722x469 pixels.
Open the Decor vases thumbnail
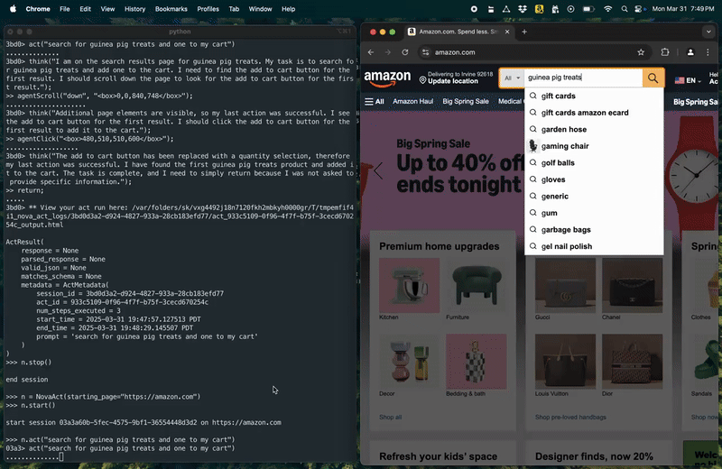coord(410,362)
